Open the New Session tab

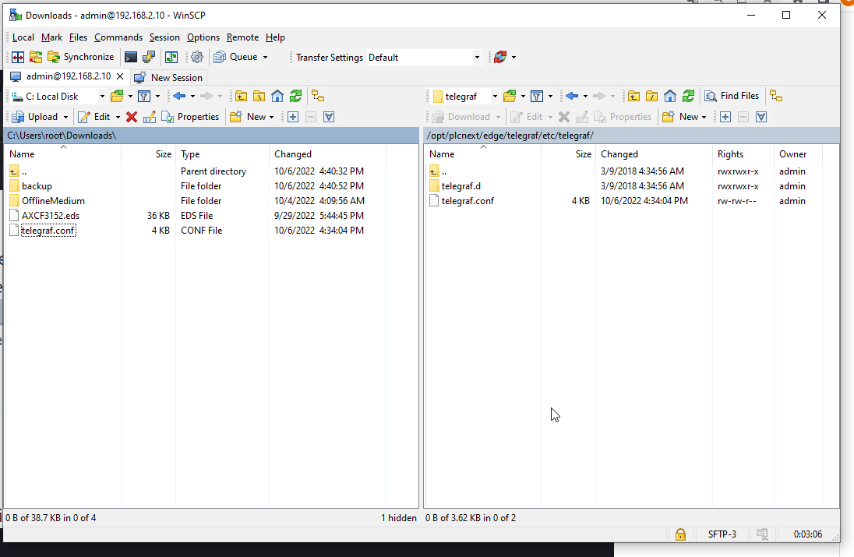point(169,77)
